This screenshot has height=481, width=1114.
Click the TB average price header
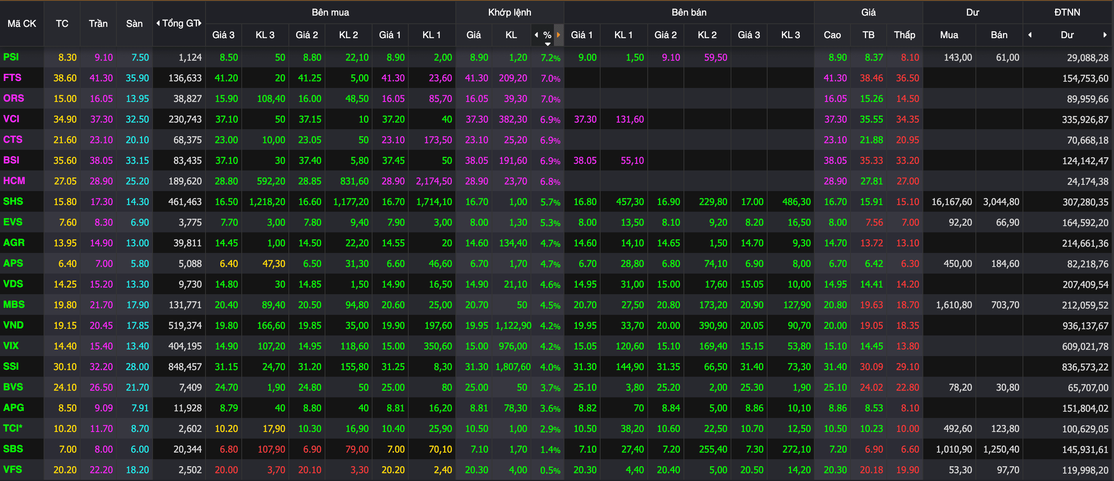[868, 35]
